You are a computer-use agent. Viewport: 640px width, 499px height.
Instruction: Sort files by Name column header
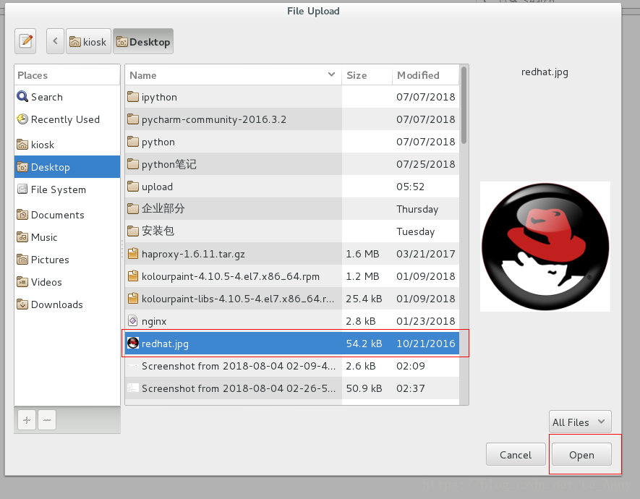pyautogui.click(x=233, y=75)
